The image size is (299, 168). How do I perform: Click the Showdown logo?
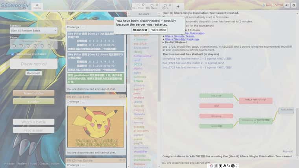15,6
